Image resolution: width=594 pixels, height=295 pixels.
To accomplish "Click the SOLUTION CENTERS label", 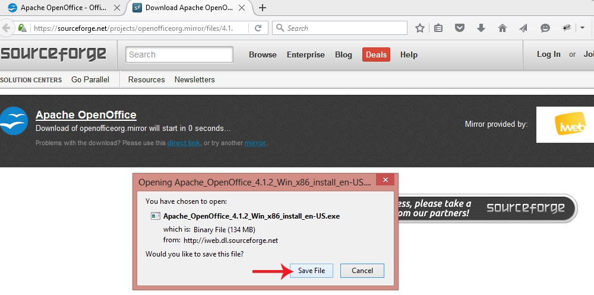I will click(31, 80).
